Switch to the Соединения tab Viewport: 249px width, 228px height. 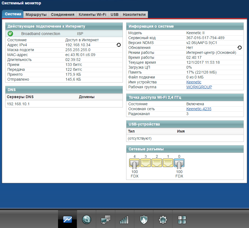click(x=63, y=14)
